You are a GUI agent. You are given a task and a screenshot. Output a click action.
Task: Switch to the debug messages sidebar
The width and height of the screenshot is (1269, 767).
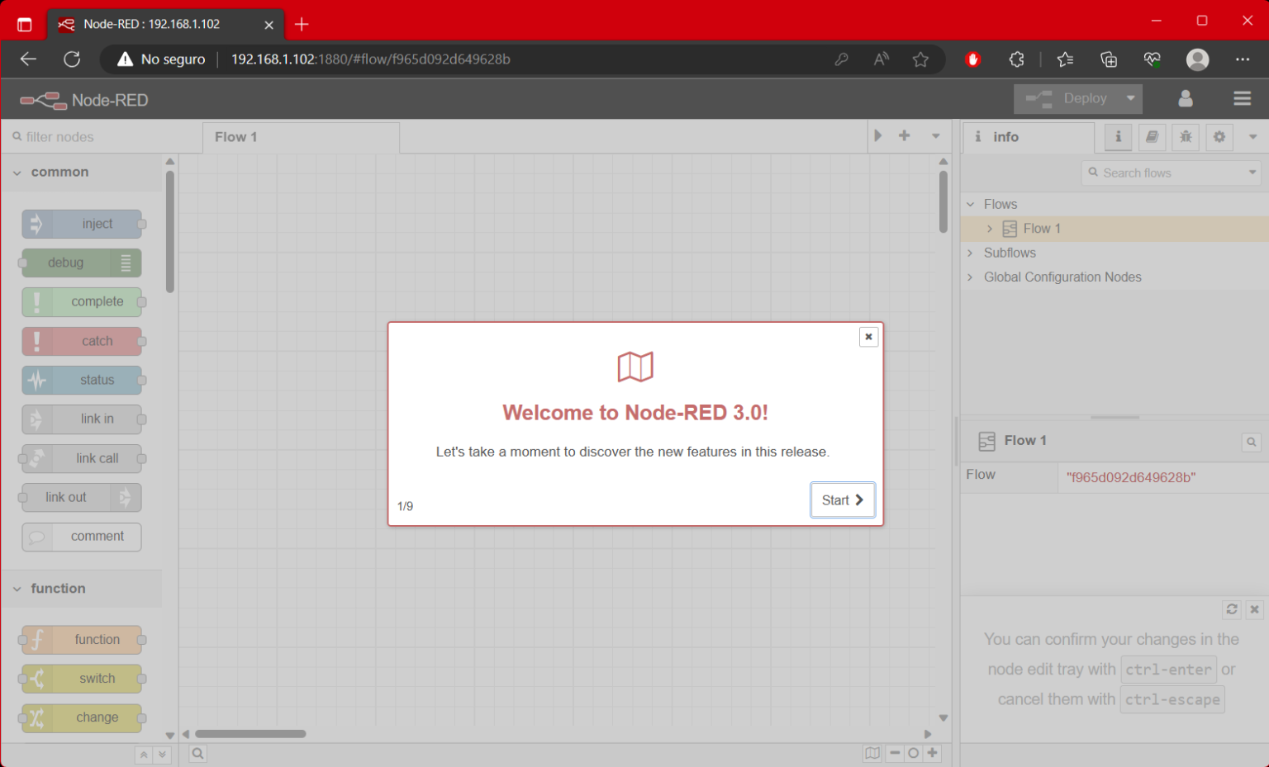click(x=1186, y=137)
